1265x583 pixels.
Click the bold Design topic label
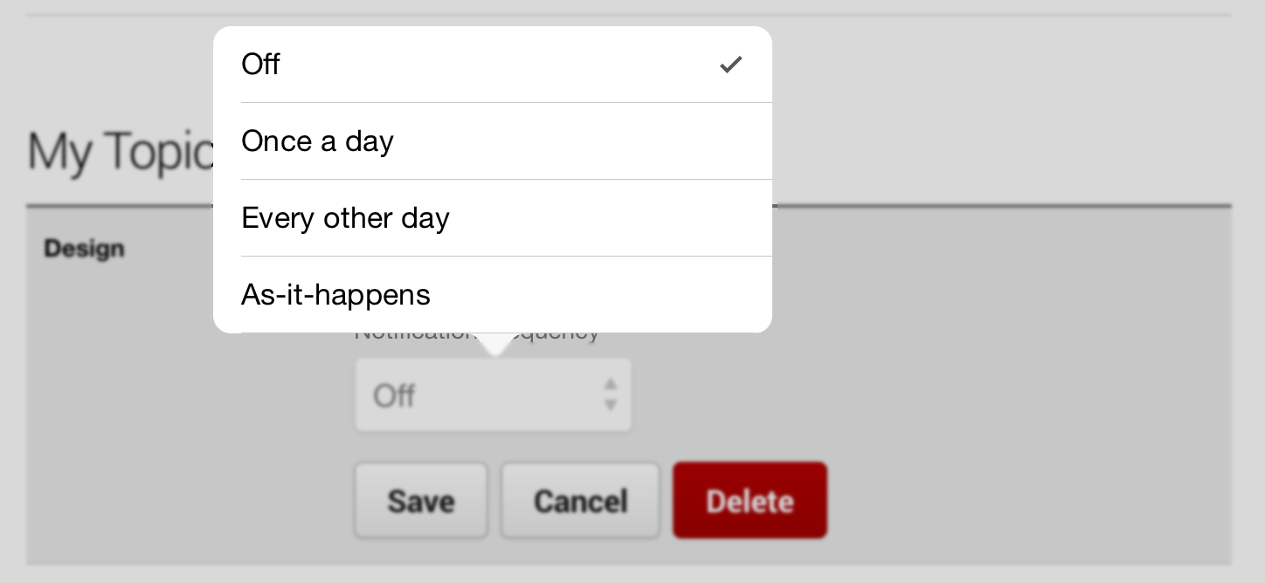pos(85,249)
